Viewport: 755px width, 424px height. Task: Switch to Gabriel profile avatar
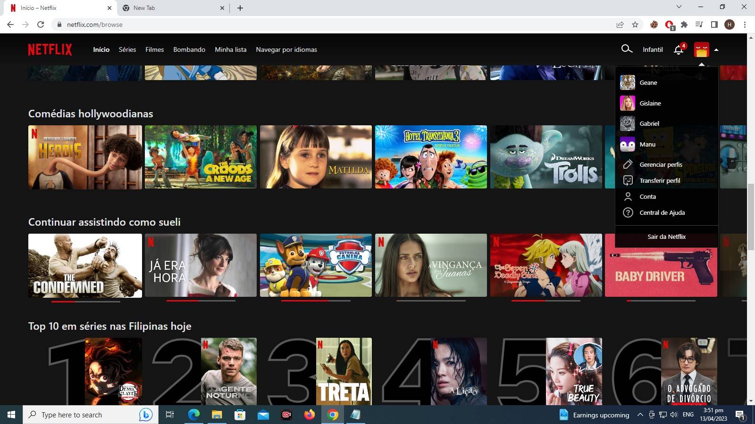coord(628,123)
